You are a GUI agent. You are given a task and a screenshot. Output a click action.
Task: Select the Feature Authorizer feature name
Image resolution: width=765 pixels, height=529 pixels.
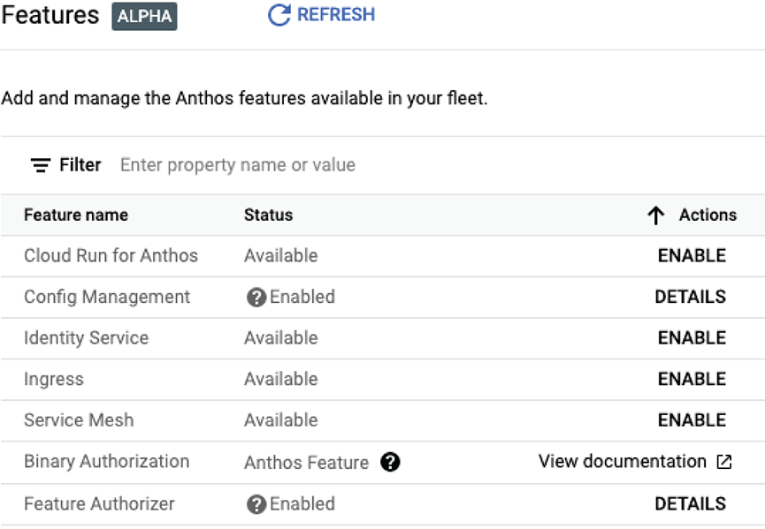[x=99, y=503]
